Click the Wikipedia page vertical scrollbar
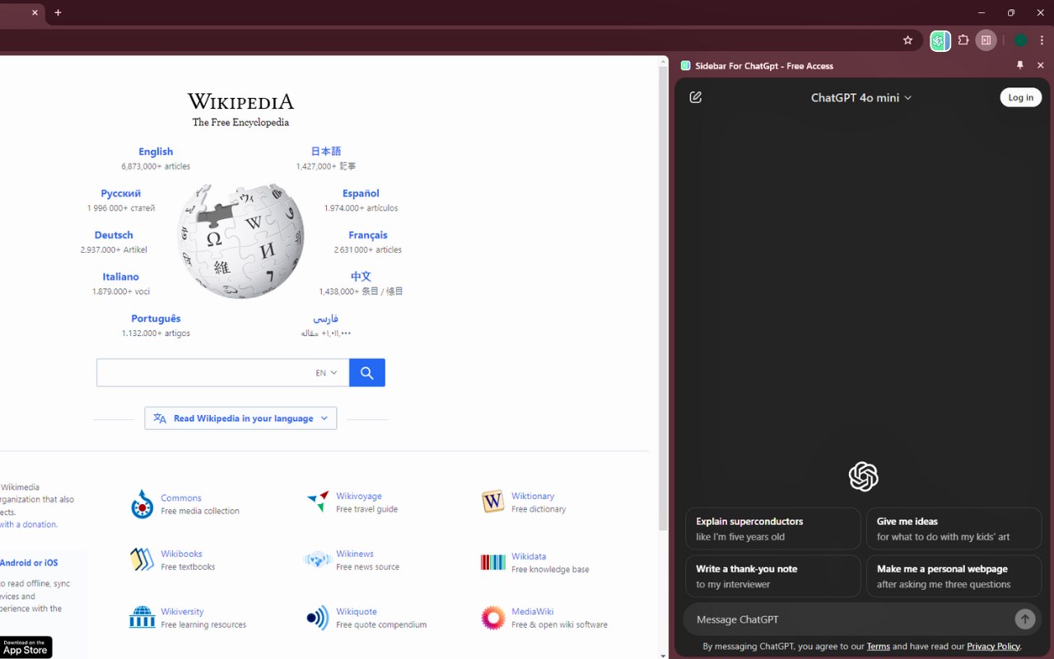Image resolution: width=1054 pixels, height=659 pixels. coord(663,297)
